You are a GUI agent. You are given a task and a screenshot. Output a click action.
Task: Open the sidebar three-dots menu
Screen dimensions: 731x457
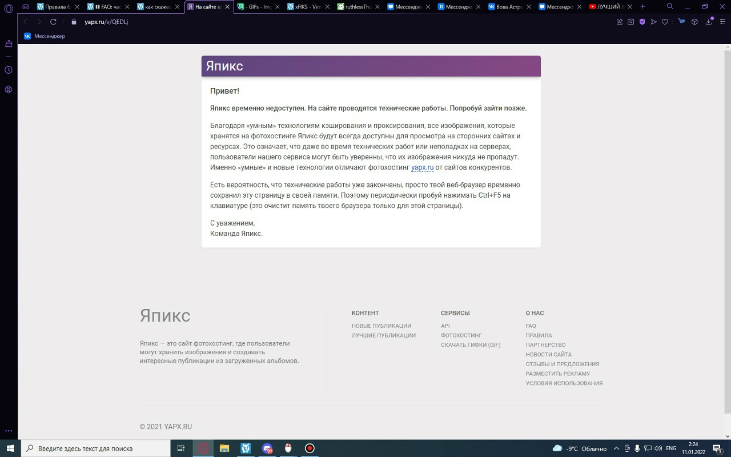click(9, 431)
